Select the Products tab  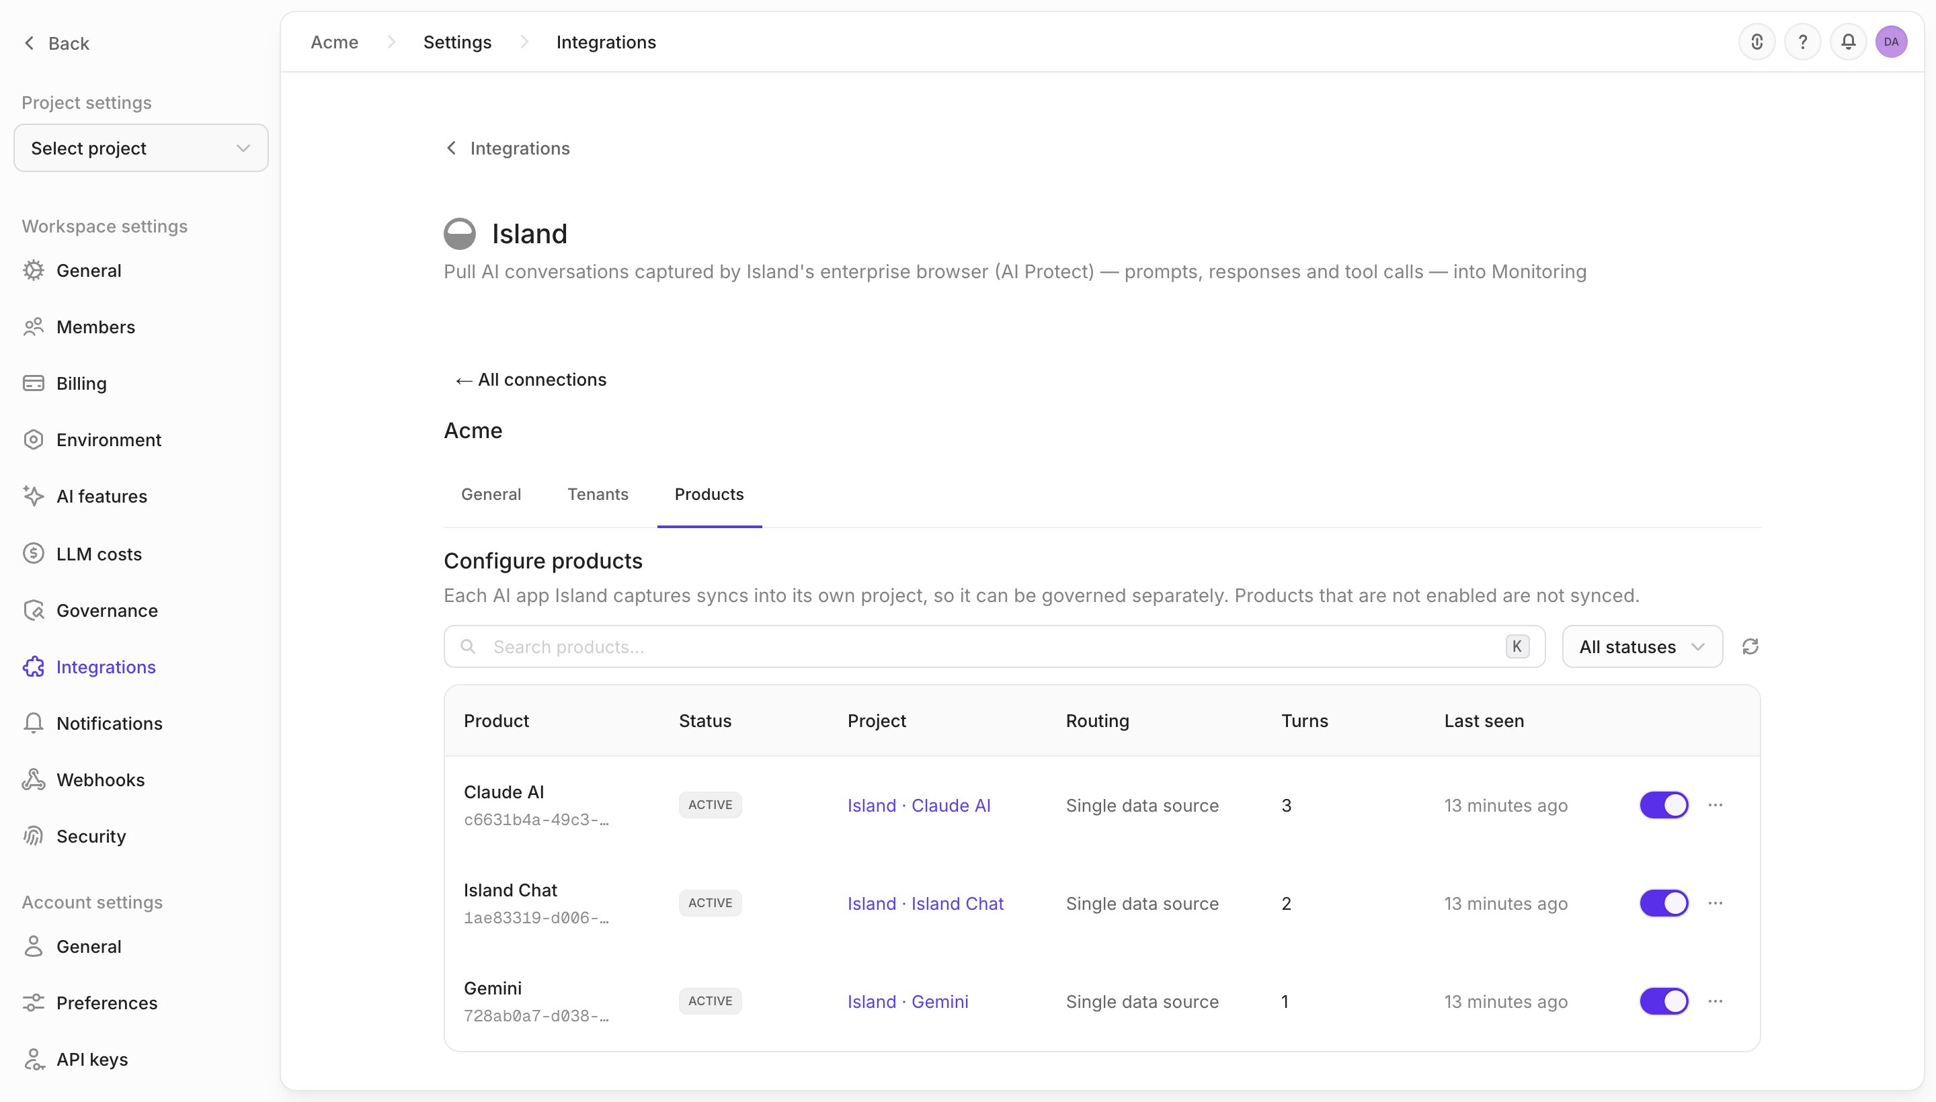click(x=709, y=495)
